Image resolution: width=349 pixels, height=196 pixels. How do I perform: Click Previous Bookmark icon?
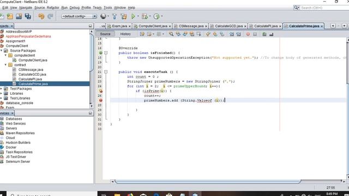coord(208,34)
